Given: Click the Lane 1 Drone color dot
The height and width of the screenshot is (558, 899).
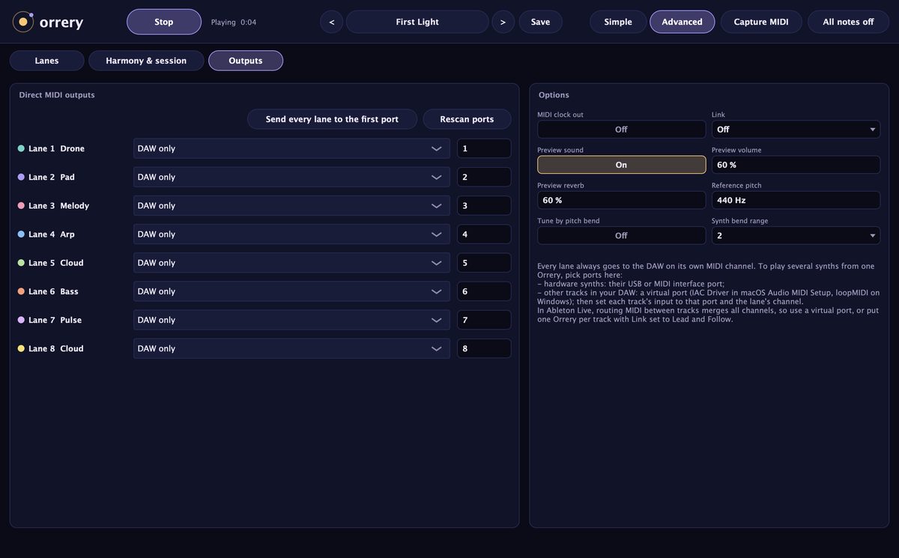Looking at the screenshot, I should (21, 148).
